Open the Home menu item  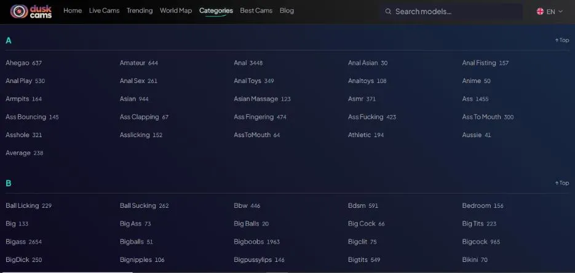coord(73,10)
